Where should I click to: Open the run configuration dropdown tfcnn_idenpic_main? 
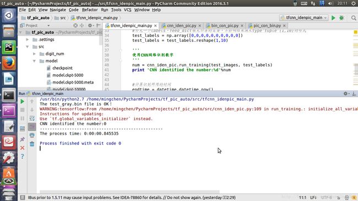pos(304,18)
